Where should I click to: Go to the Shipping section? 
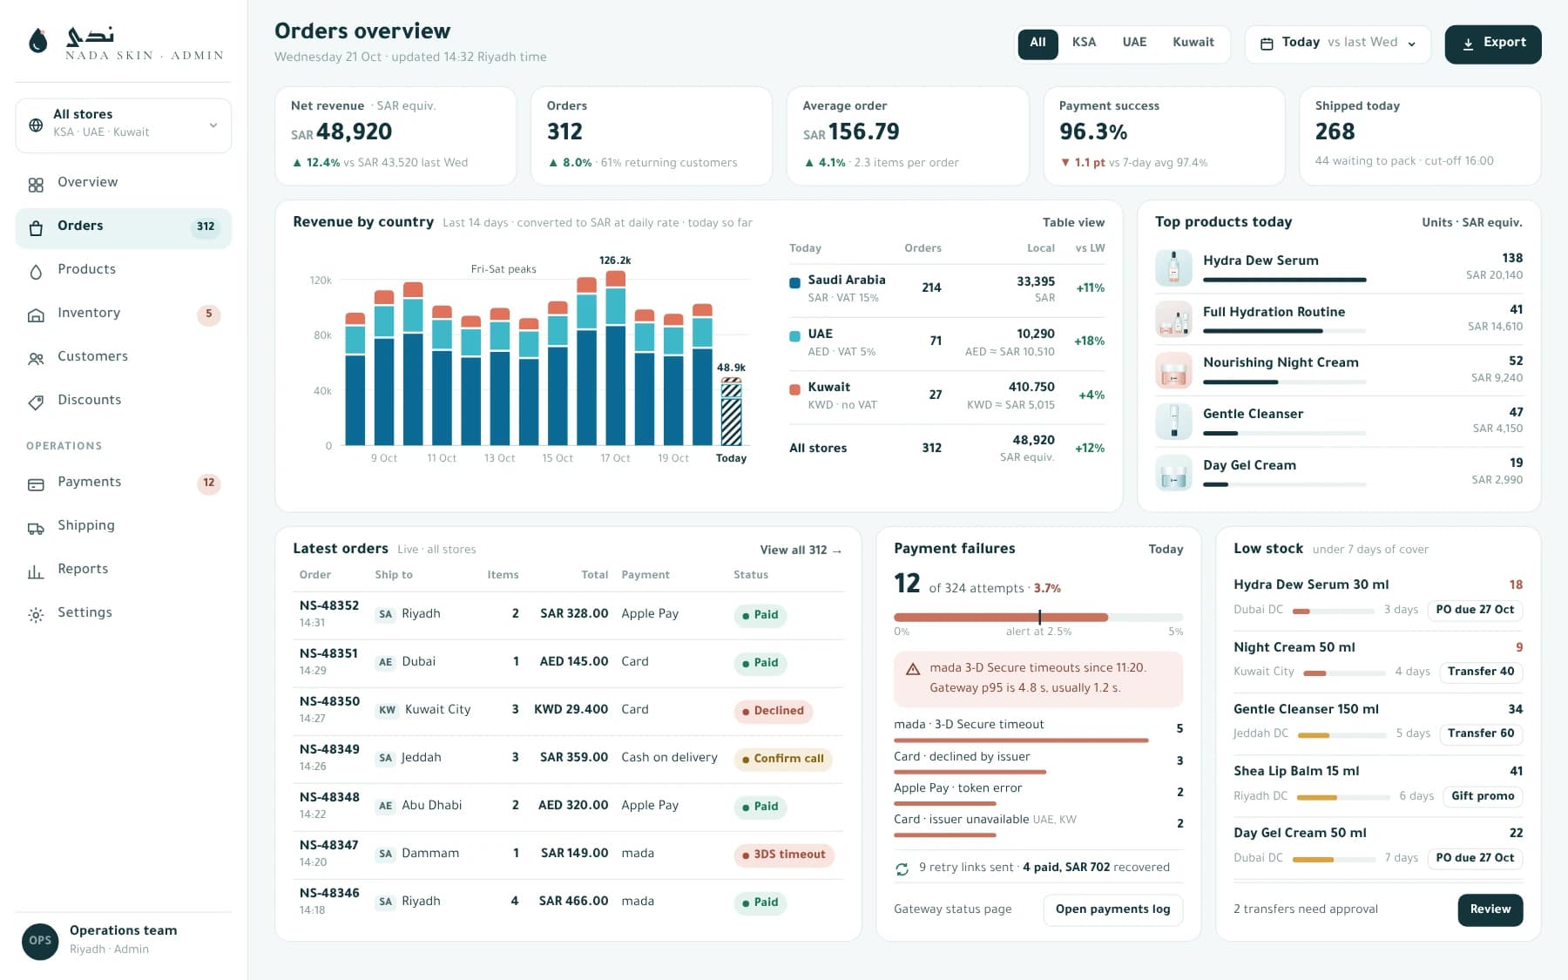[124, 527]
